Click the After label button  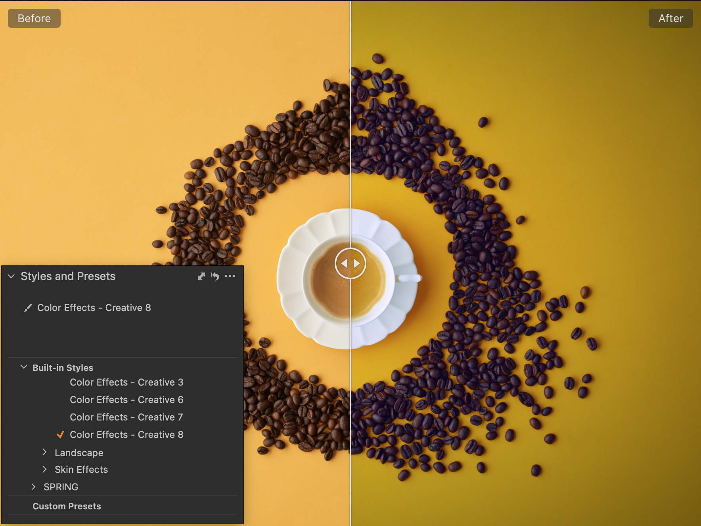point(670,18)
